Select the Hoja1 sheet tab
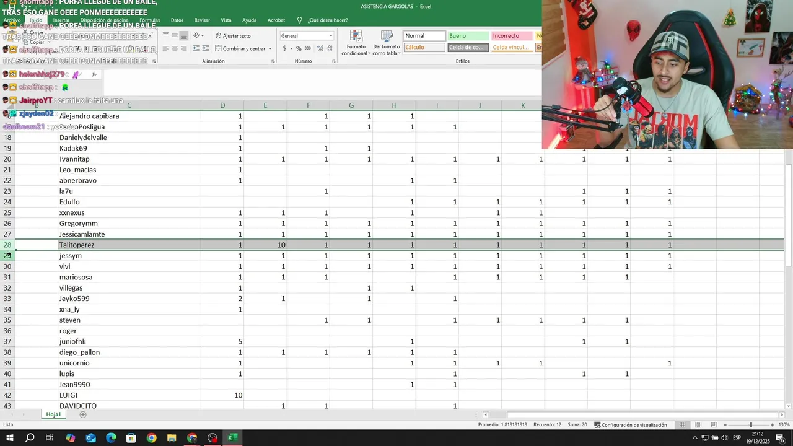The width and height of the screenshot is (793, 446). (53, 414)
